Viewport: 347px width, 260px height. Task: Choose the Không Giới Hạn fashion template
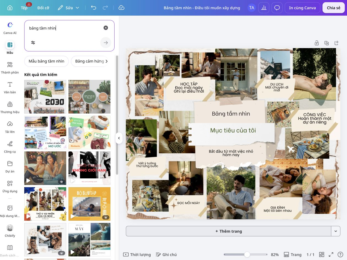click(x=90, y=168)
